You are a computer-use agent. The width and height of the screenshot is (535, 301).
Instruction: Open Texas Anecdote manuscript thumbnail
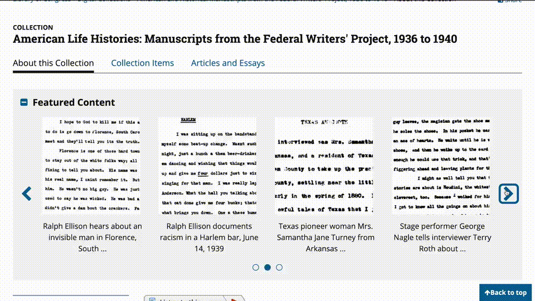pos(325,166)
